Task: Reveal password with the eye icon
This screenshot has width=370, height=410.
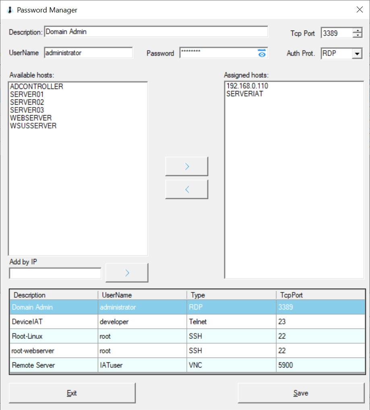Action: tap(262, 53)
